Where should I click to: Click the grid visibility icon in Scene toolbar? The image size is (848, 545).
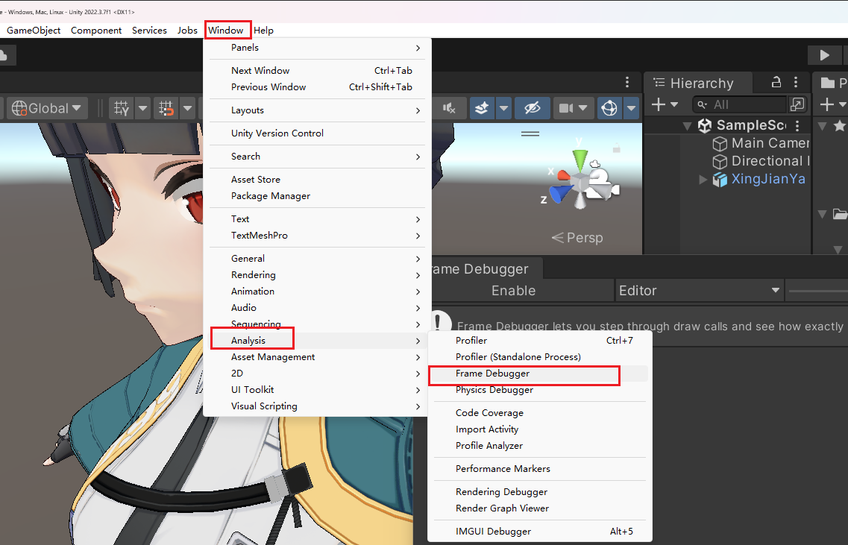[x=121, y=108]
